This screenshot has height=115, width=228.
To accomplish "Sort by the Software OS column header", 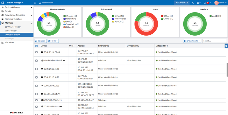I will click(103, 46).
